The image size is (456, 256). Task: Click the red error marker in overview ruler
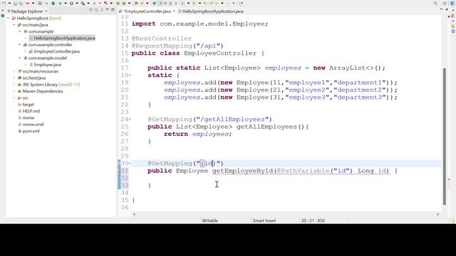(449, 180)
